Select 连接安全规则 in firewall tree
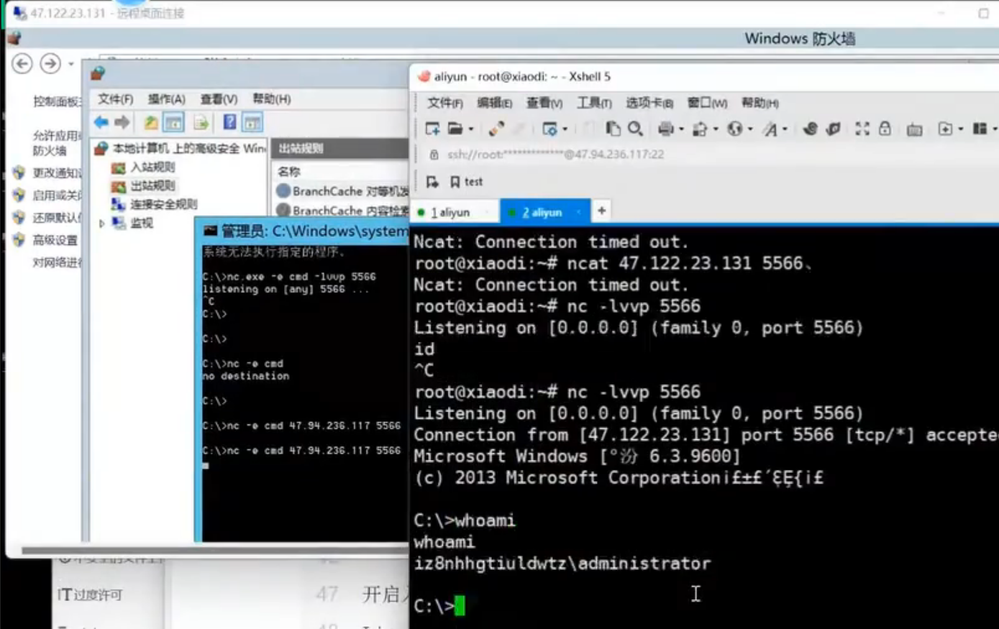999x629 pixels. pos(154,204)
